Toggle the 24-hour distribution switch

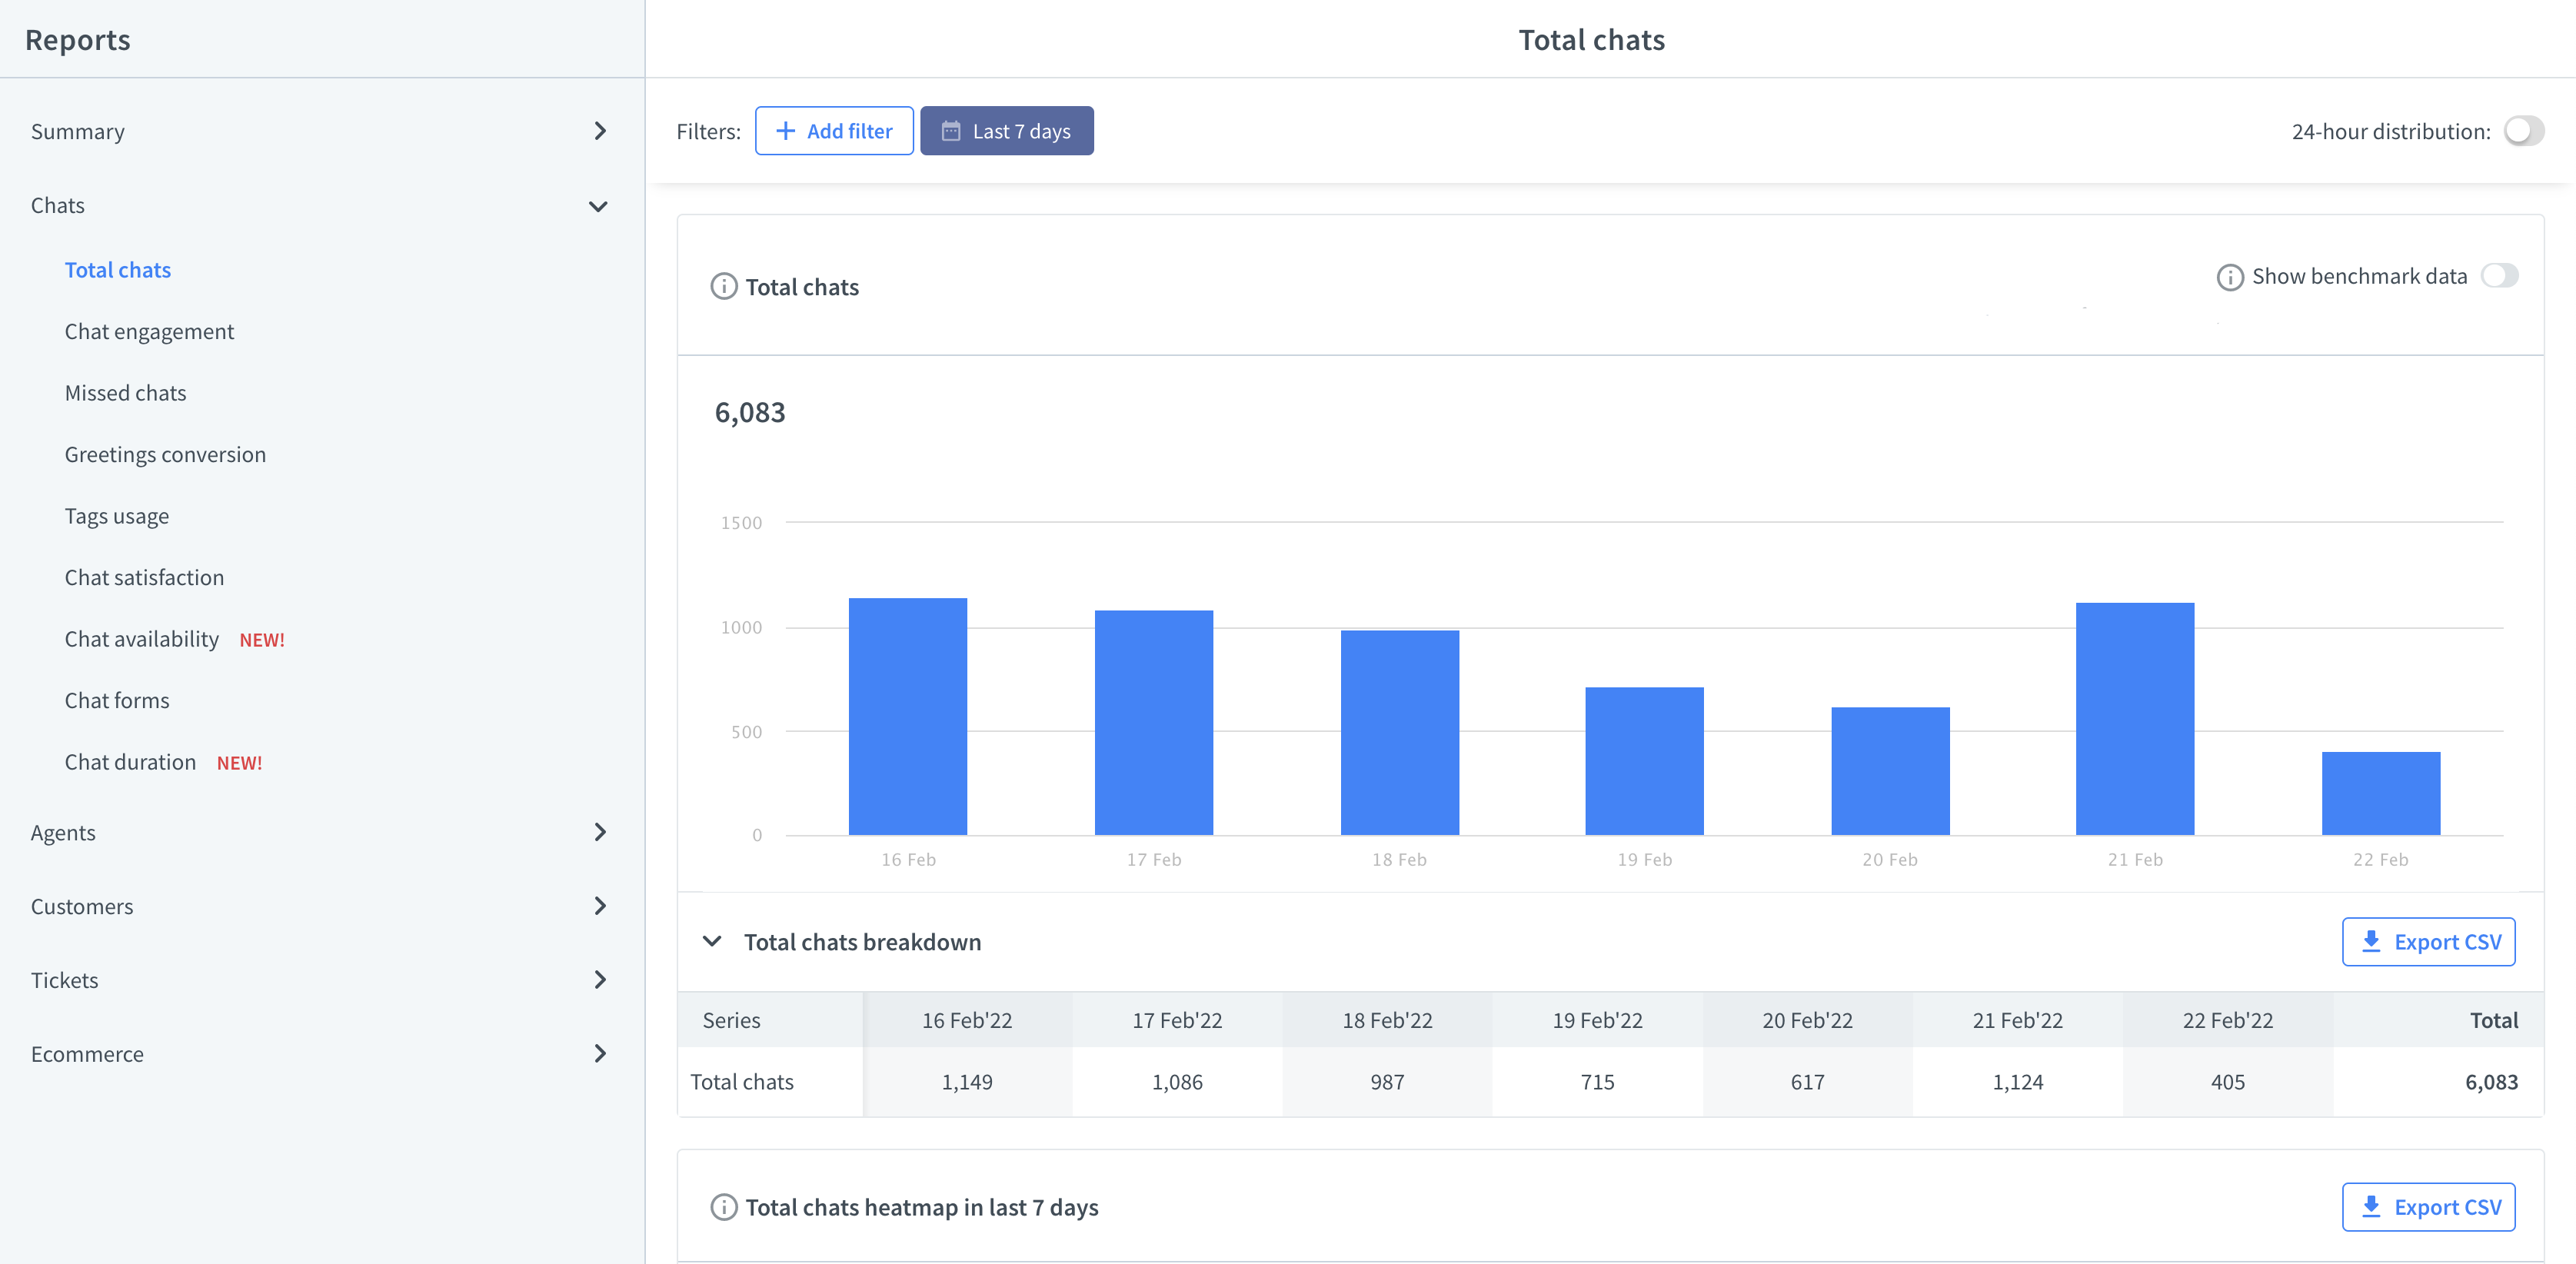point(2525,130)
